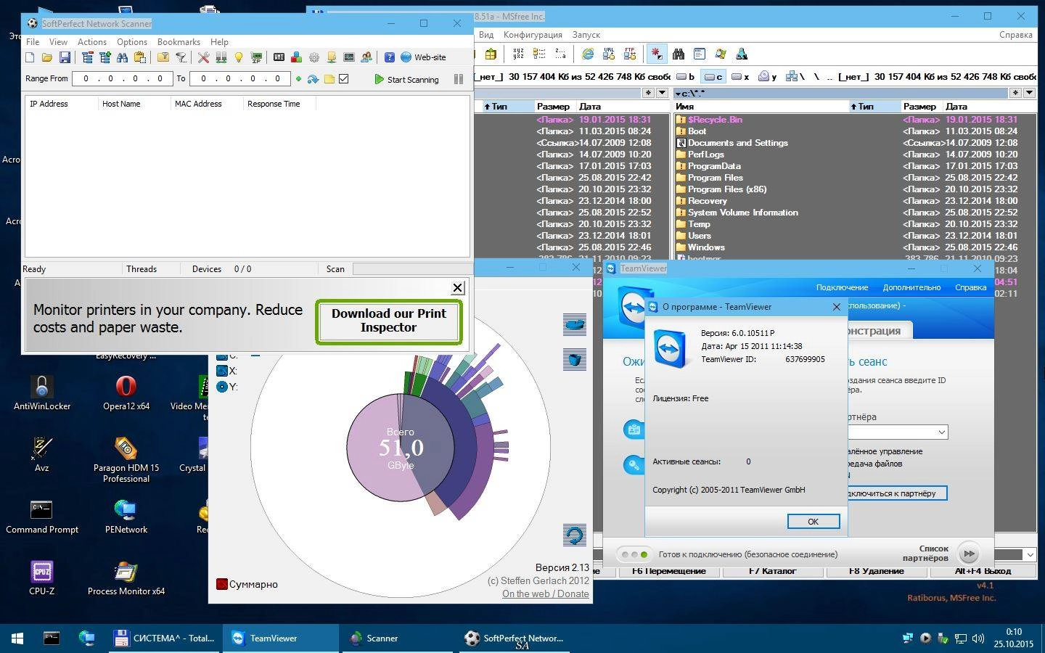
Task: Click Download our Print Inspector button
Action: (x=388, y=321)
